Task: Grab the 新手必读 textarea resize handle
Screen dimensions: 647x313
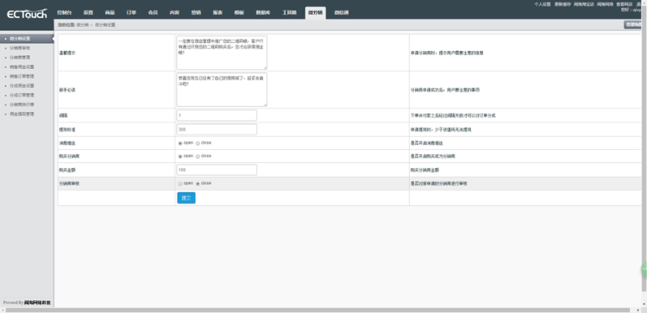Action: [x=265, y=104]
